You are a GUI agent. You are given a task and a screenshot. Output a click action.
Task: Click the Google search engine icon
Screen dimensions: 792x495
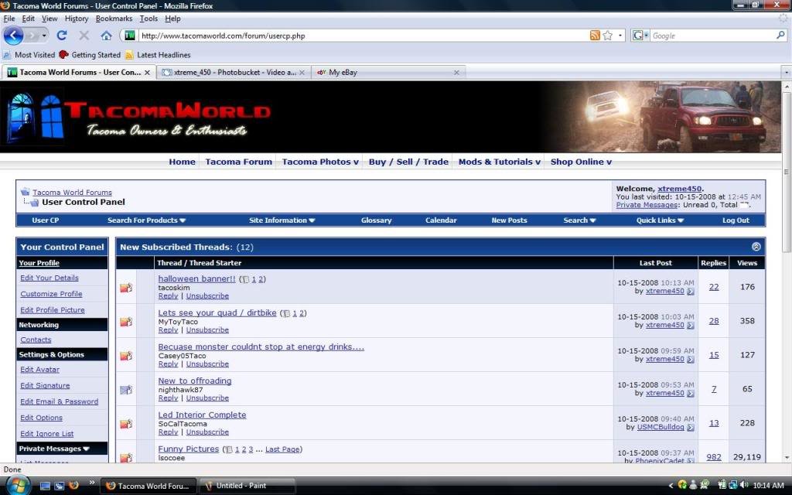pyautogui.click(x=637, y=36)
